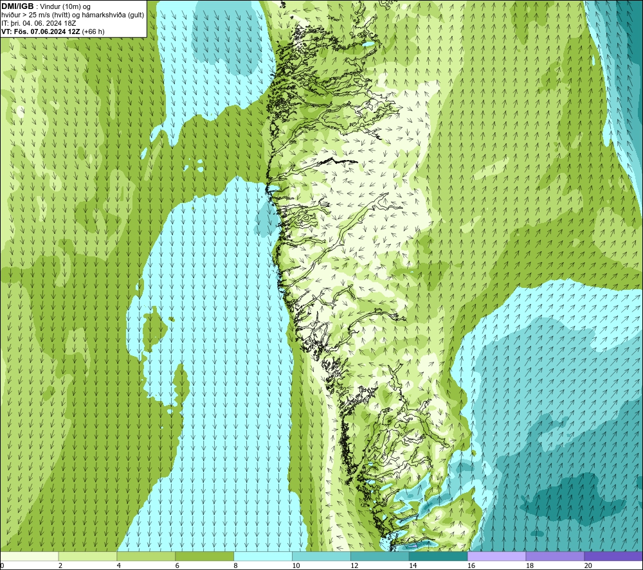Click the teal 12–14 m/s legend swatch
643x570 pixels.
pos(380,557)
